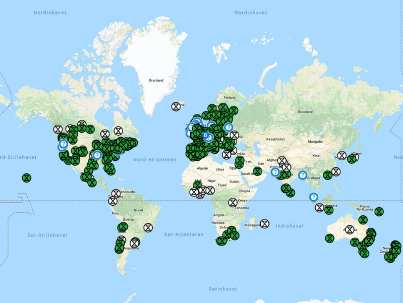Click the blue question-mark marker west of Pakistan

coord(275,172)
